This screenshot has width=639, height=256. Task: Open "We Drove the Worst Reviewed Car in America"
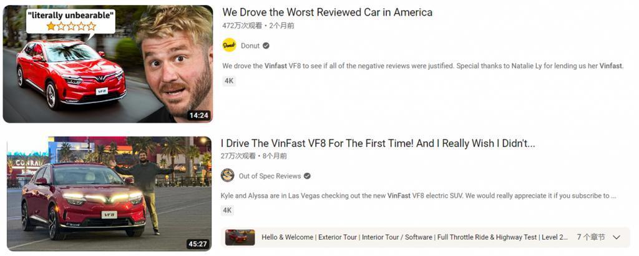tap(327, 12)
